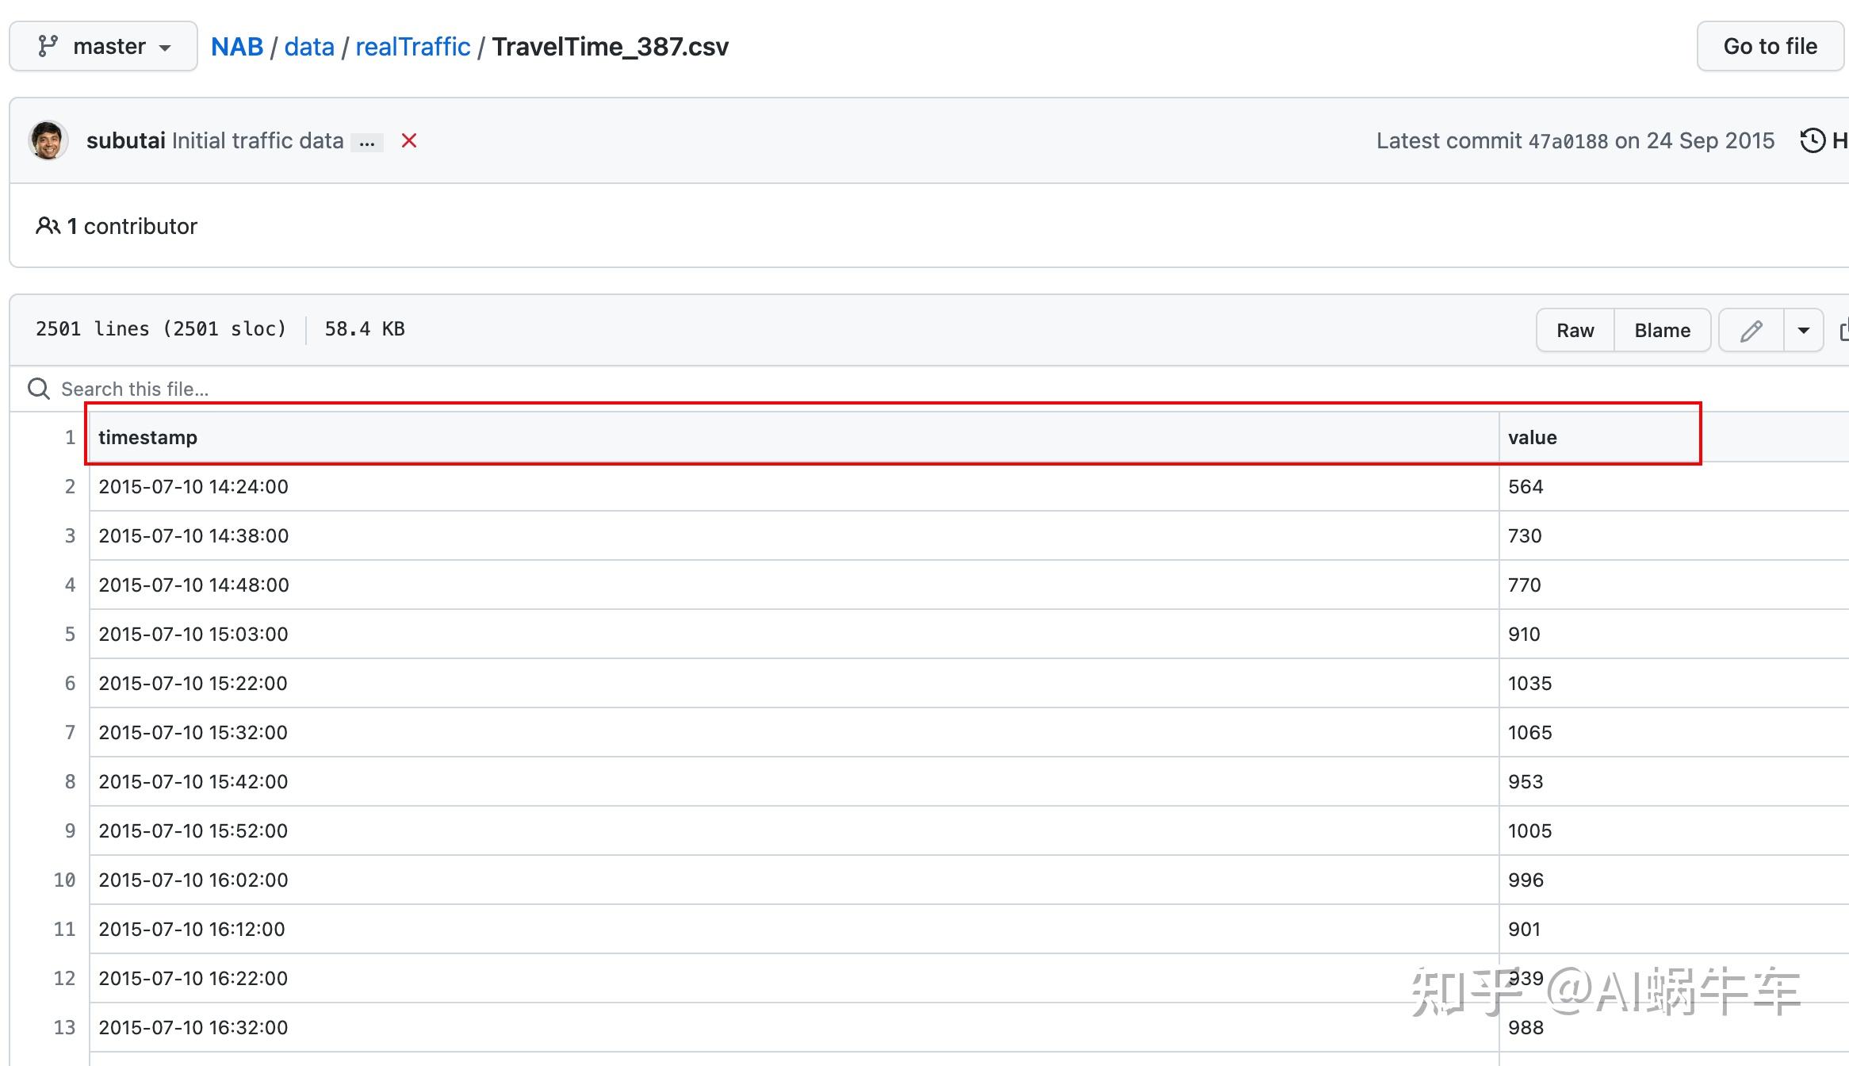Navigate to the data folder link

tap(309, 46)
